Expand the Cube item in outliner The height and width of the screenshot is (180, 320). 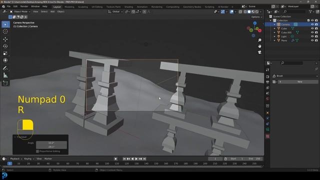[274, 28]
